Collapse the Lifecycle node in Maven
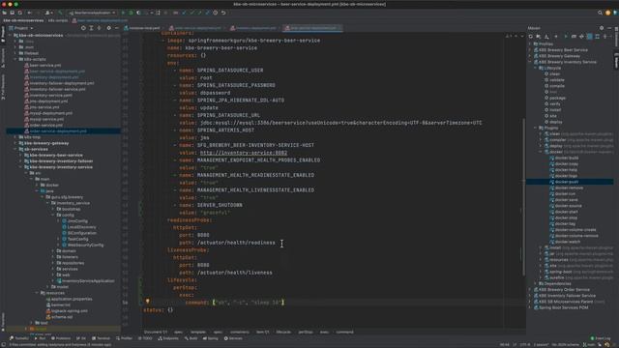619x348 pixels. pos(536,68)
